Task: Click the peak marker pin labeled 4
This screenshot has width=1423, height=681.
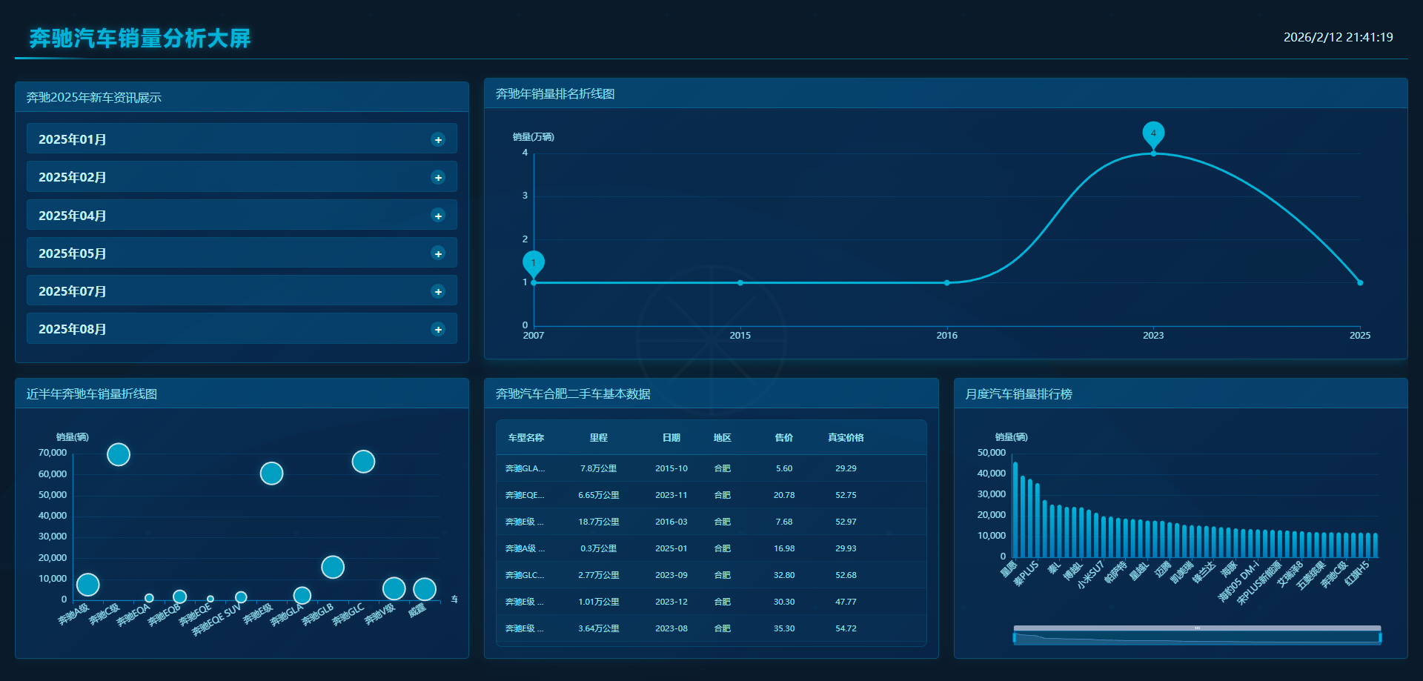Action: tap(1153, 134)
